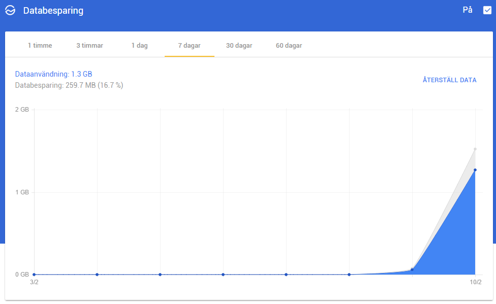The height and width of the screenshot is (304, 496).
Task: Open the 30 dagar tab
Action: coord(239,46)
